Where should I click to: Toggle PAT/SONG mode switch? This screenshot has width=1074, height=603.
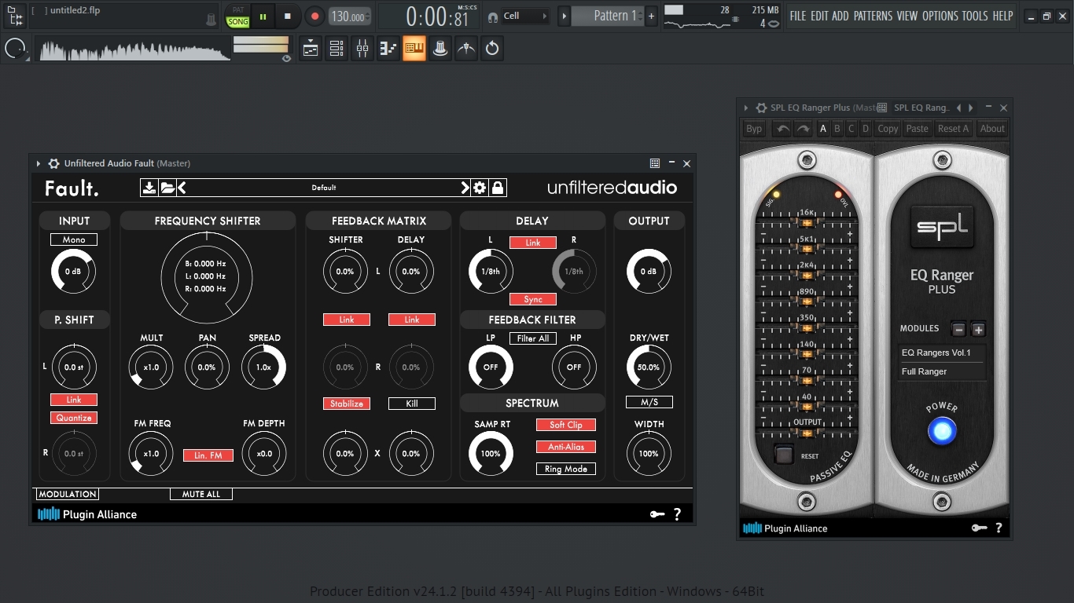(x=237, y=16)
